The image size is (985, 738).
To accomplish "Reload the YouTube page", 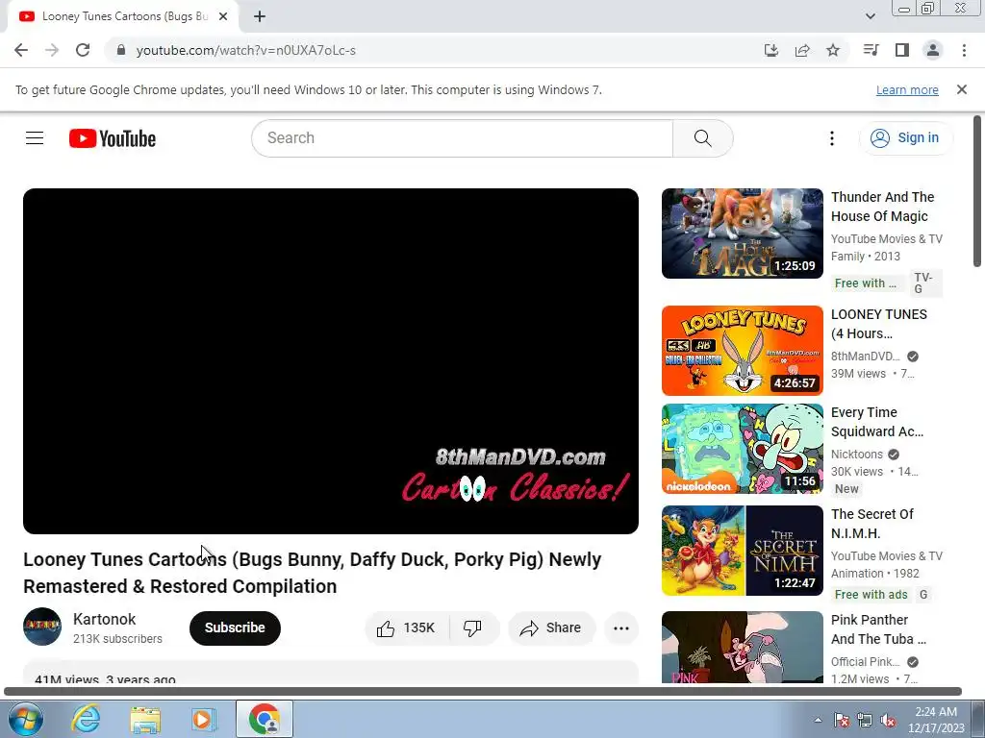I will point(83,50).
